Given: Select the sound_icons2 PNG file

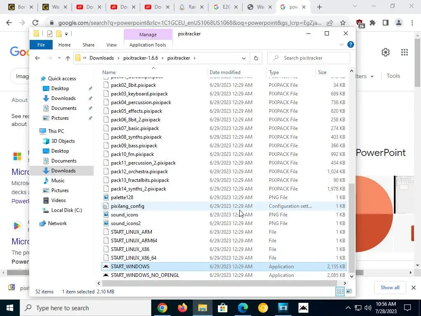Looking at the screenshot, I should point(126,223).
